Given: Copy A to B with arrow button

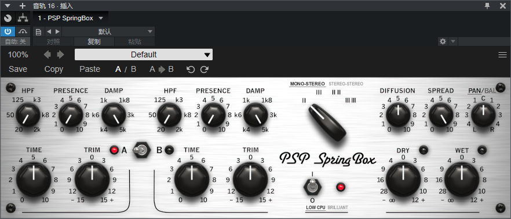Looking at the screenshot, I should click(x=162, y=69).
